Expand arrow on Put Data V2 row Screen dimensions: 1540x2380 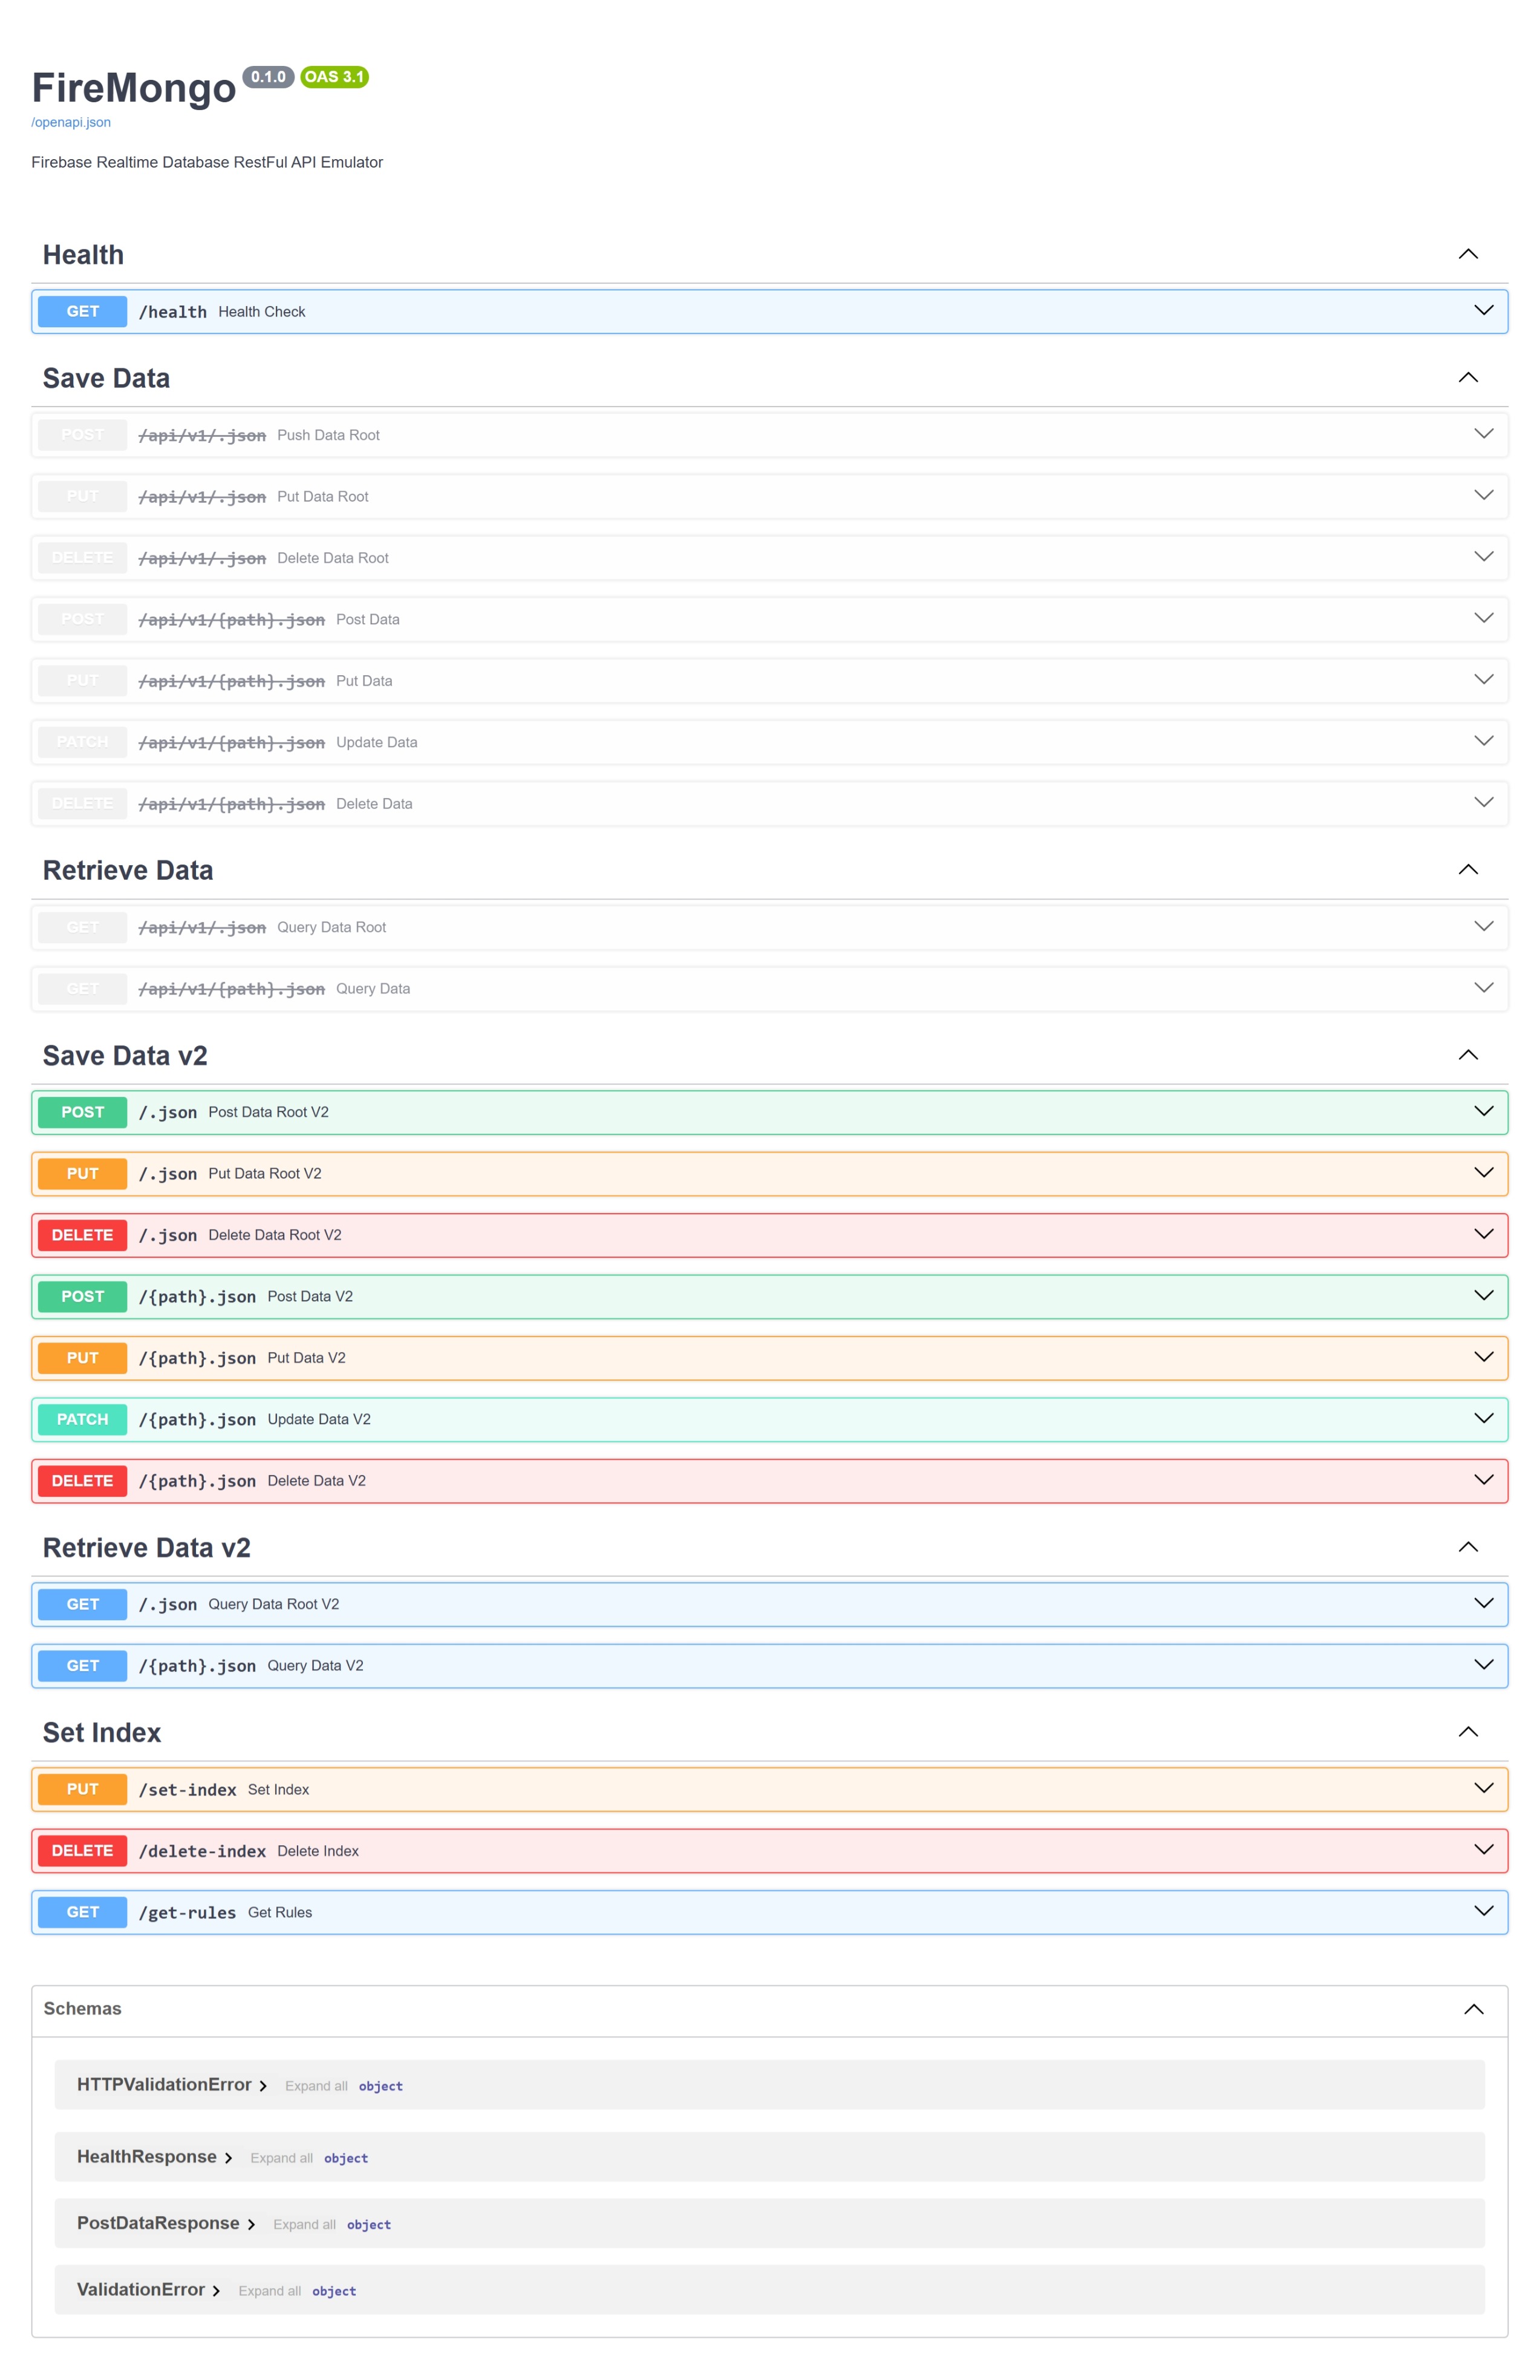coord(1484,1357)
